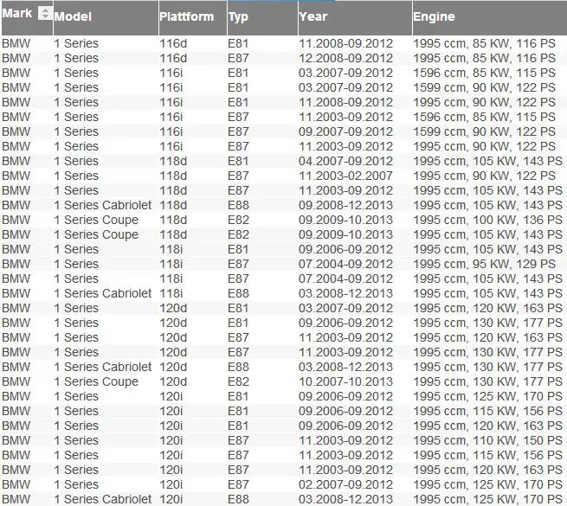Viewport: 567px width, 506px height.
Task: Select the year cell 04.2007-09.2012
Action: click(x=345, y=161)
